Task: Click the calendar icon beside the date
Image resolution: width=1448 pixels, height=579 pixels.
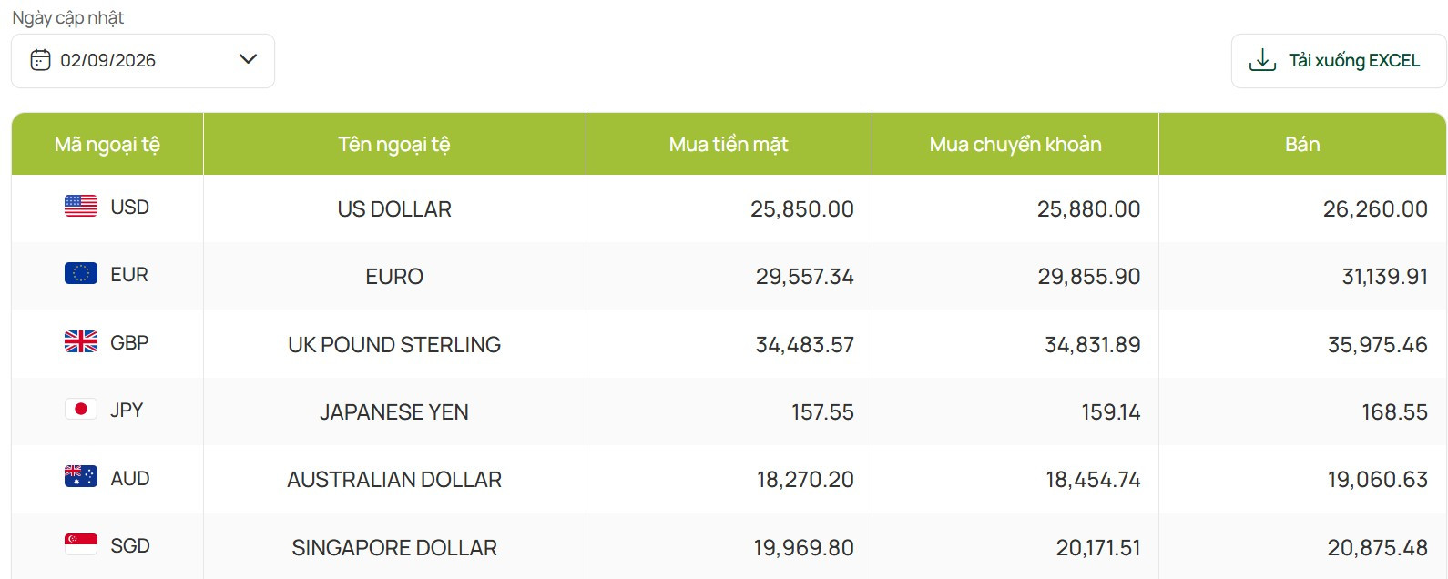Action: click(x=40, y=60)
